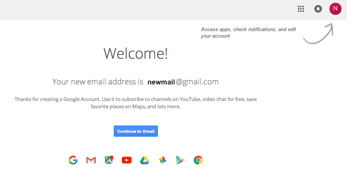Open the YouTube icon
The height and width of the screenshot is (172, 347).
point(127,160)
